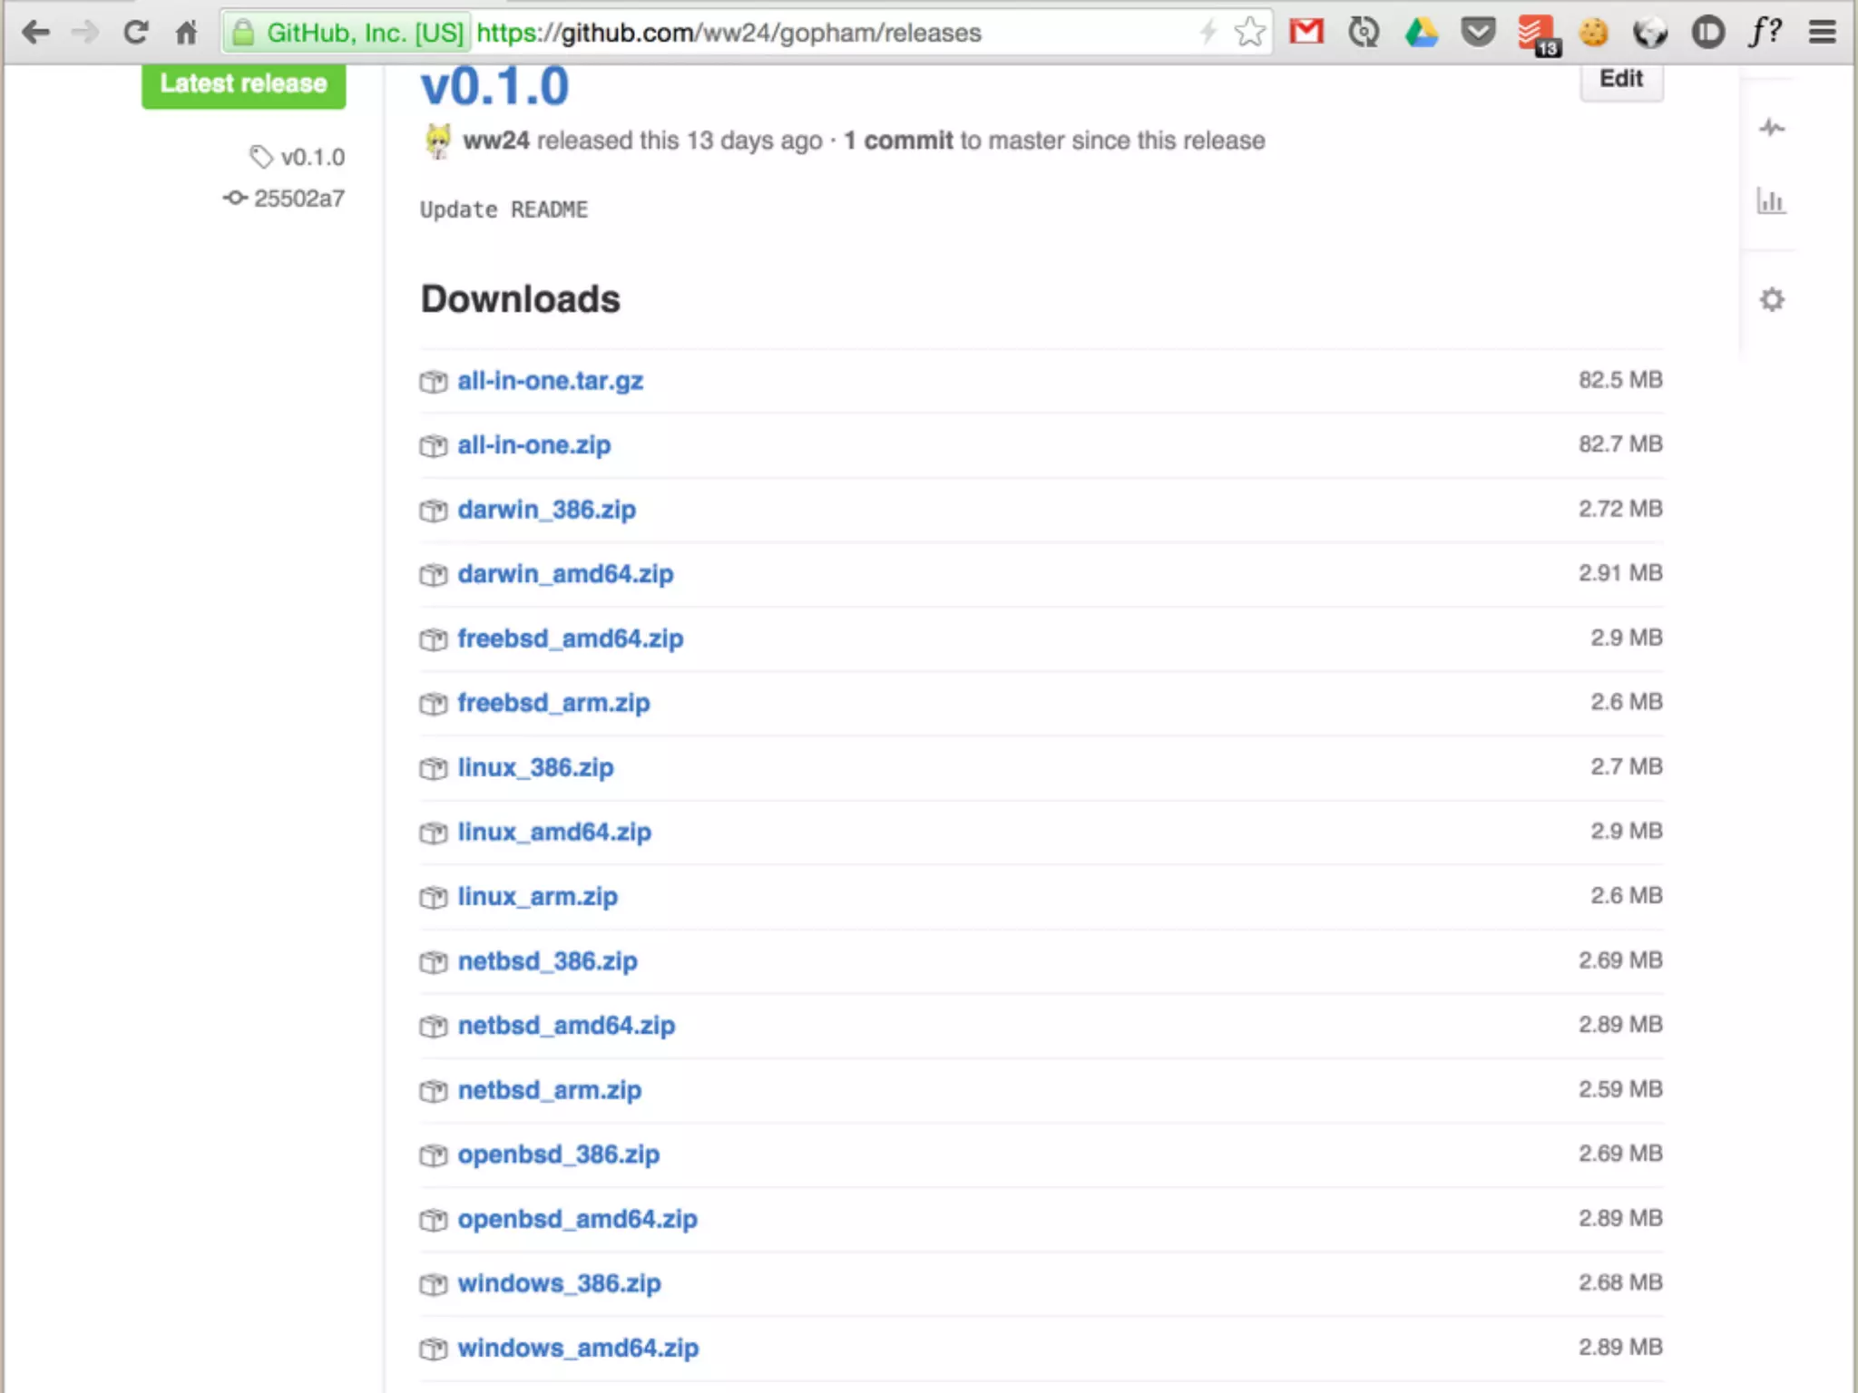Image resolution: width=1858 pixels, height=1393 pixels.
Task: Download all-in-one.tar.gz
Action: point(550,381)
